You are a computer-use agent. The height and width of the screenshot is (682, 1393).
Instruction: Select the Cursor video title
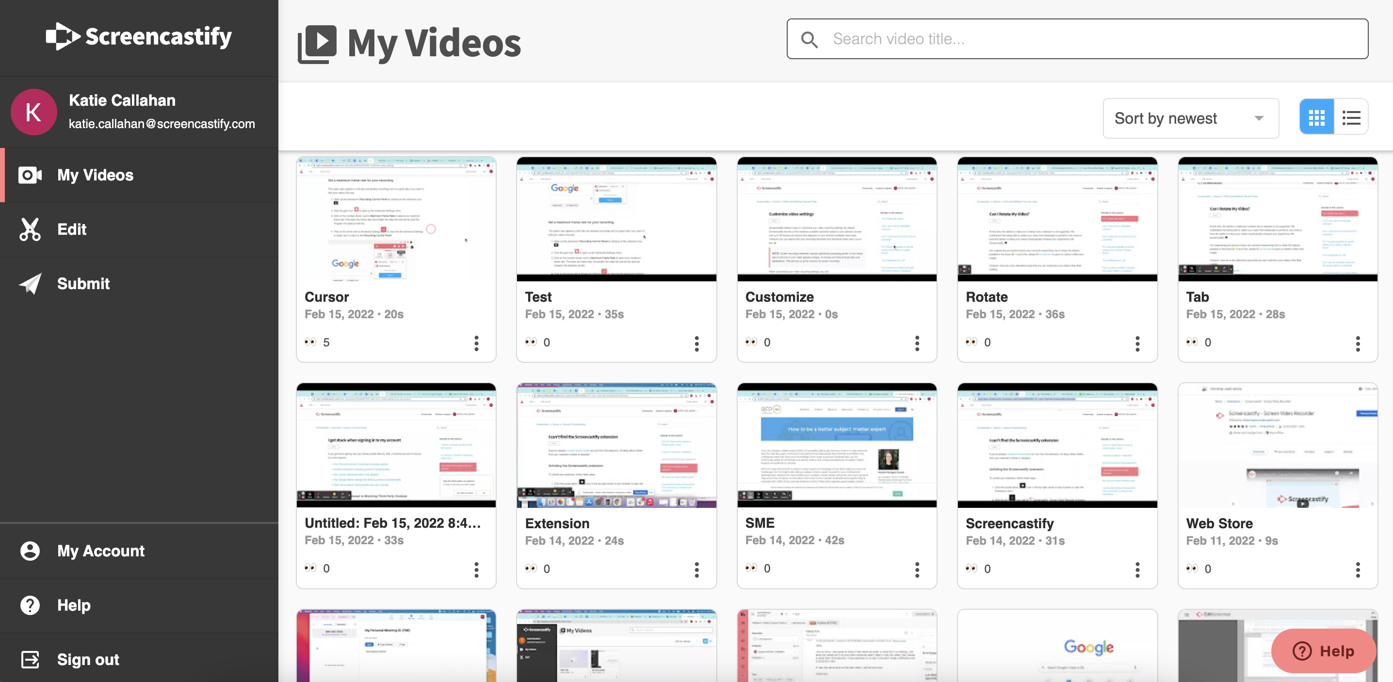click(x=326, y=297)
